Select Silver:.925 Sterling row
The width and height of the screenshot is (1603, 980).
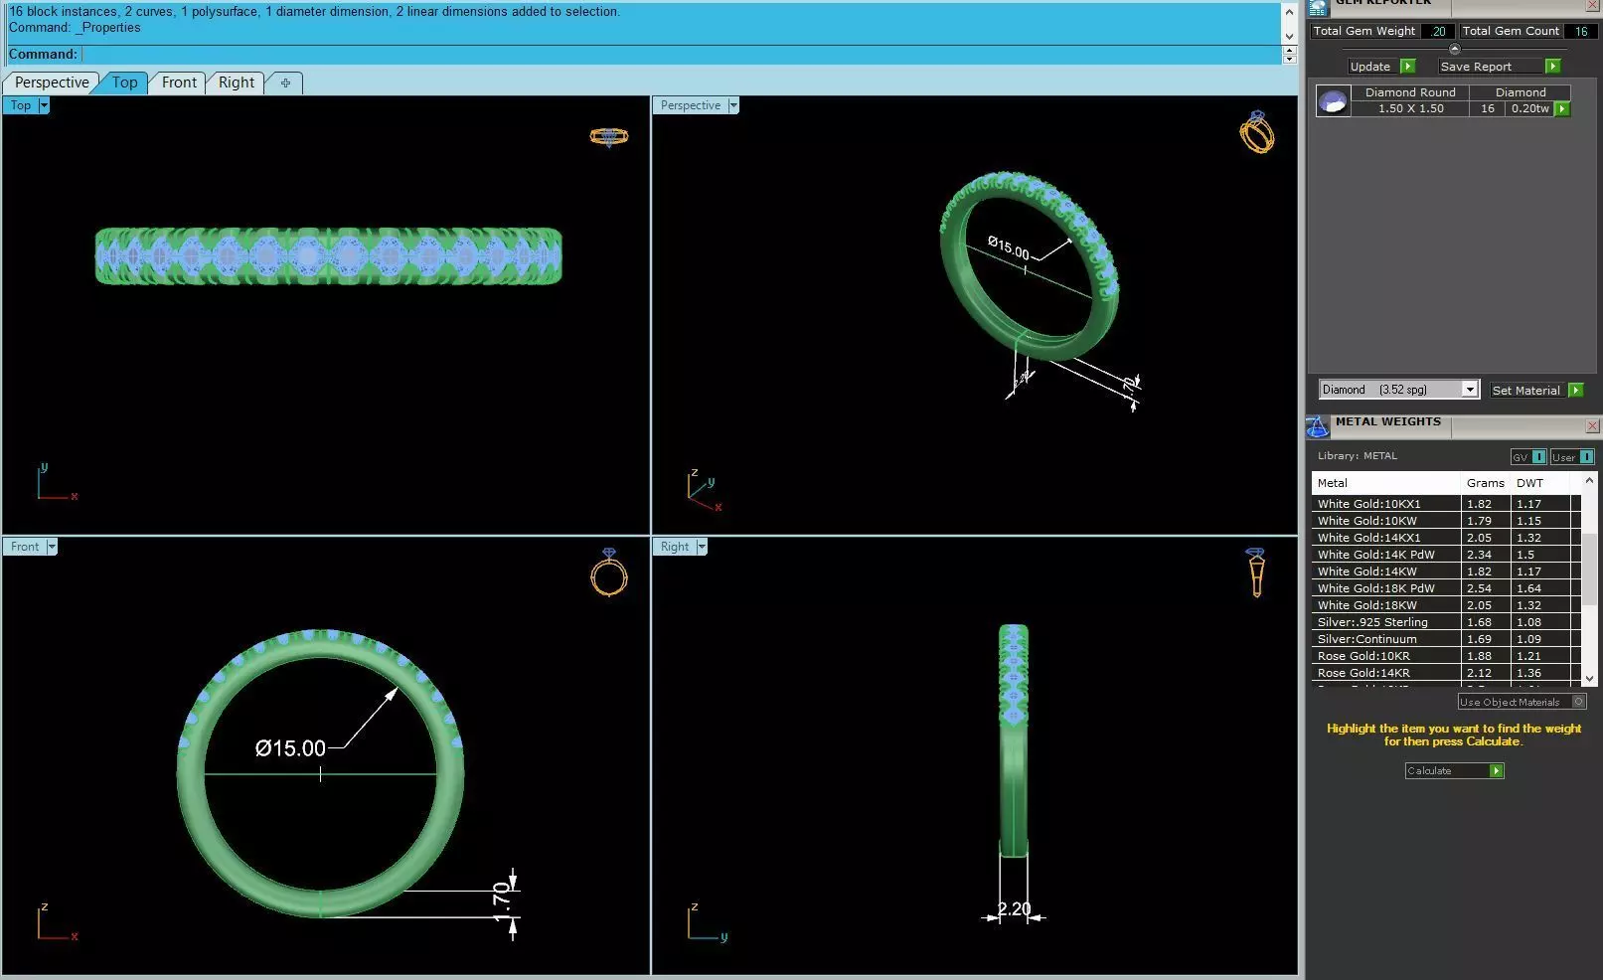[x=1446, y=622]
